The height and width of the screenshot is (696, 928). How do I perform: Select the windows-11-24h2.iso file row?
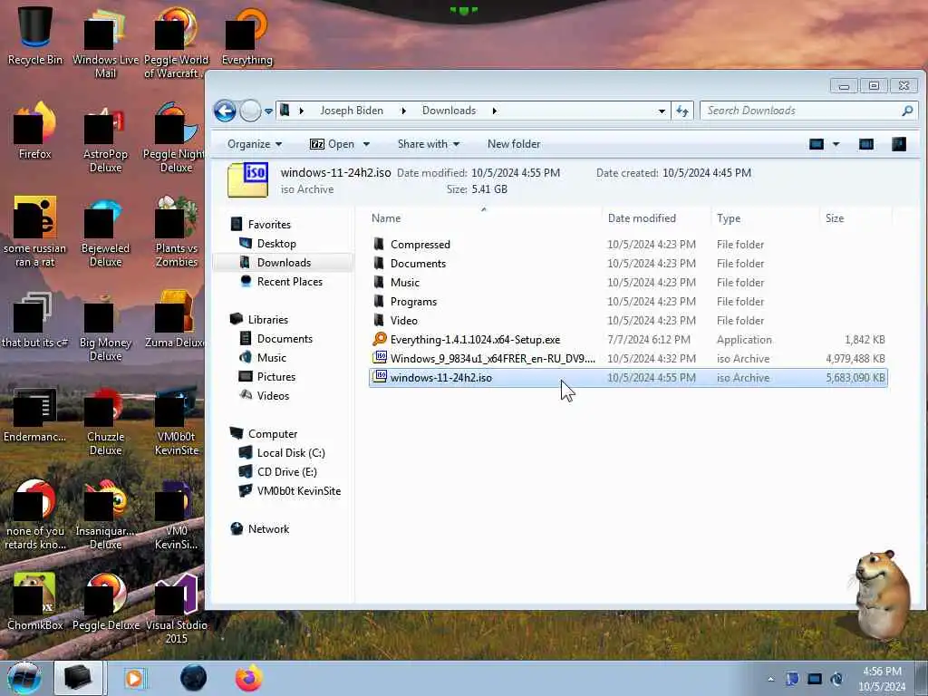coord(628,378)
